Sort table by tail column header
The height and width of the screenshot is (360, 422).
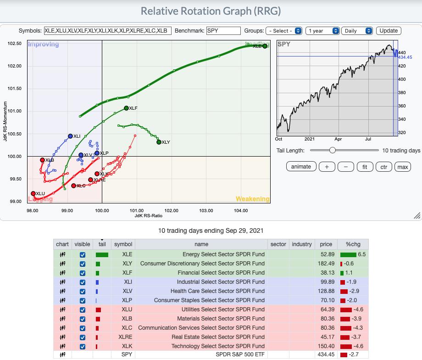tap(102, 244)
